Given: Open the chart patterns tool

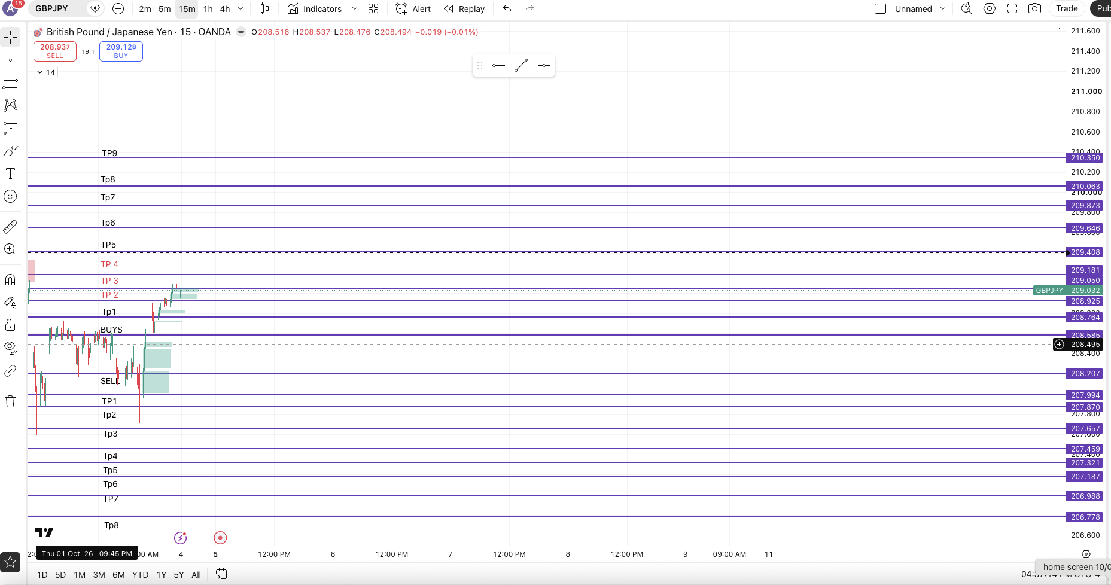Looking at the screenshot, I should (x=10, y=105).
